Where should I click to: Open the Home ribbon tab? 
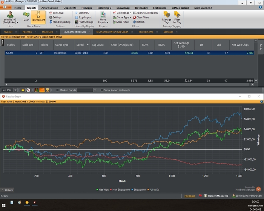(x=18, y=8)
